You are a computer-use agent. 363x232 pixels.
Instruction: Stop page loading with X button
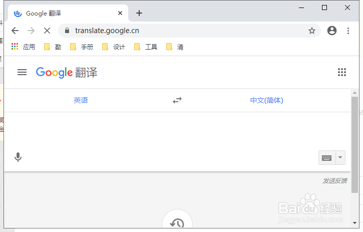pos(47,31)
